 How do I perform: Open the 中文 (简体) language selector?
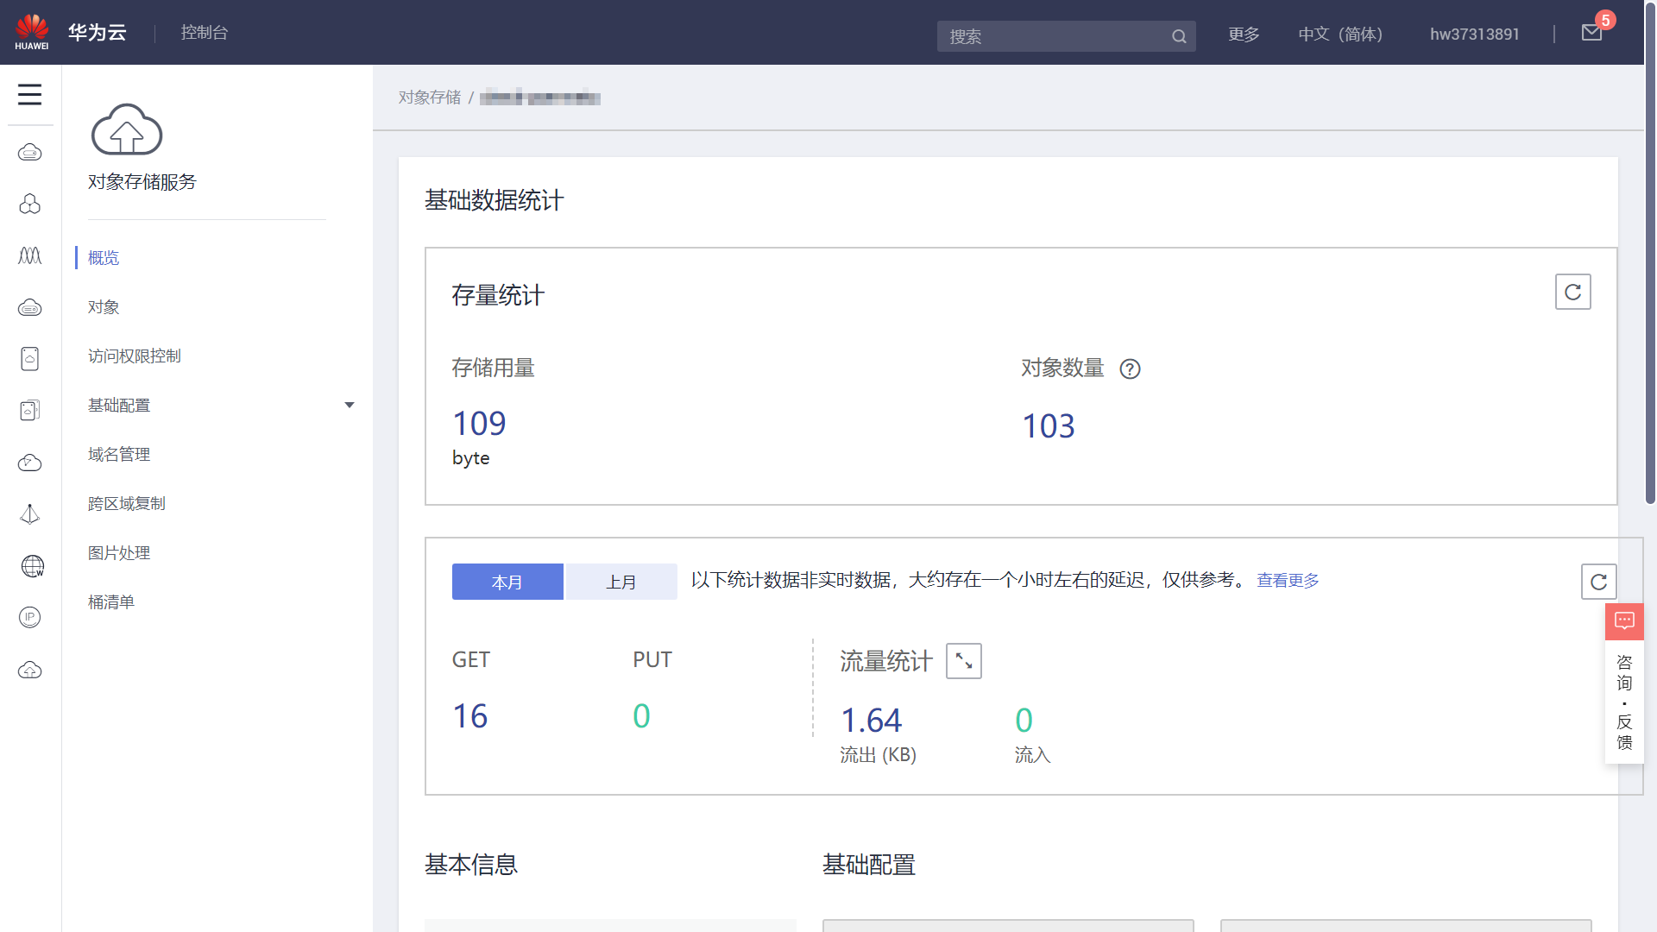click(x=1340, y=35)
